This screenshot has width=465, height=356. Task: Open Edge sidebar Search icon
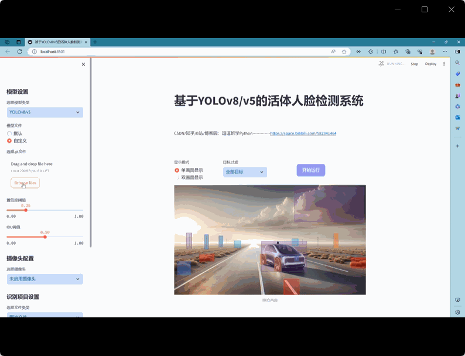[457, 63]
